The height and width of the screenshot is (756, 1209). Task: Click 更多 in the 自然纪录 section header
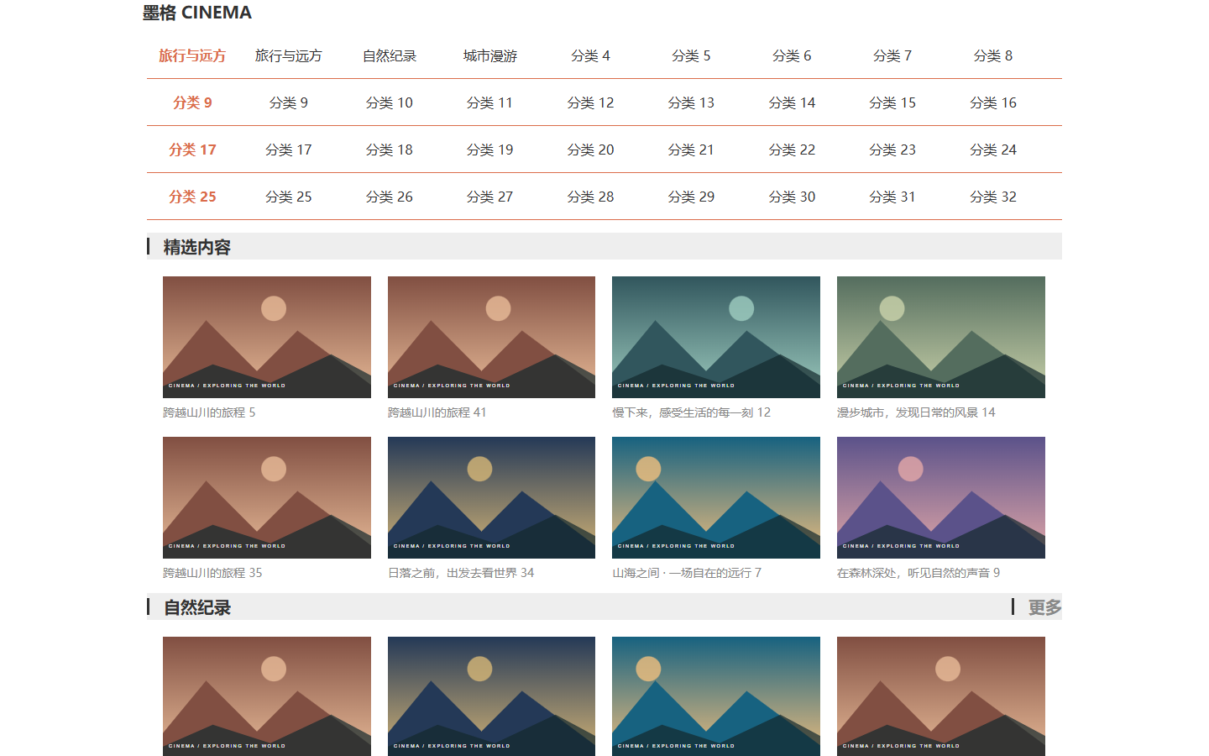coord(1044,607)
